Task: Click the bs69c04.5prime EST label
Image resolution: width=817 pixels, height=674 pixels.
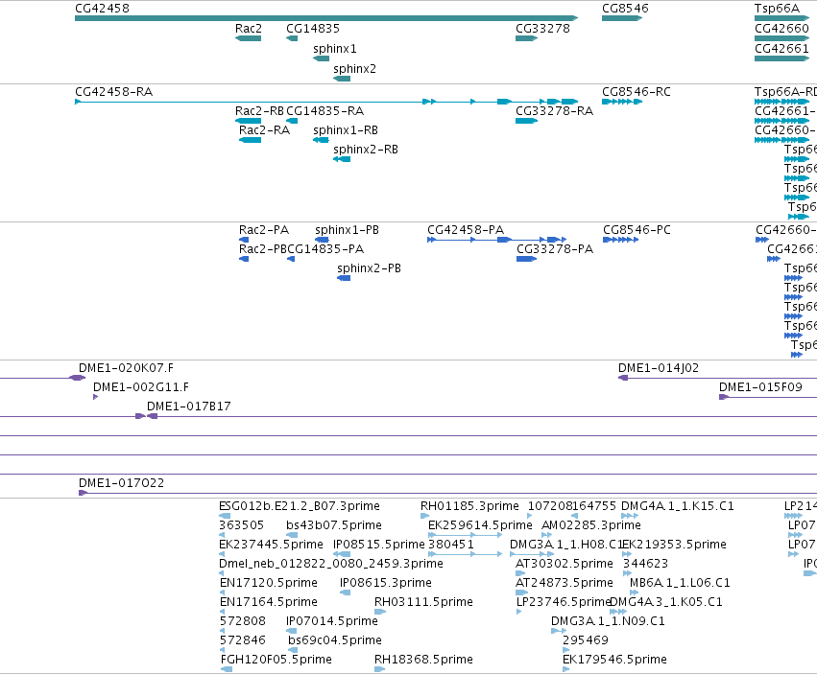Action: 335,640
